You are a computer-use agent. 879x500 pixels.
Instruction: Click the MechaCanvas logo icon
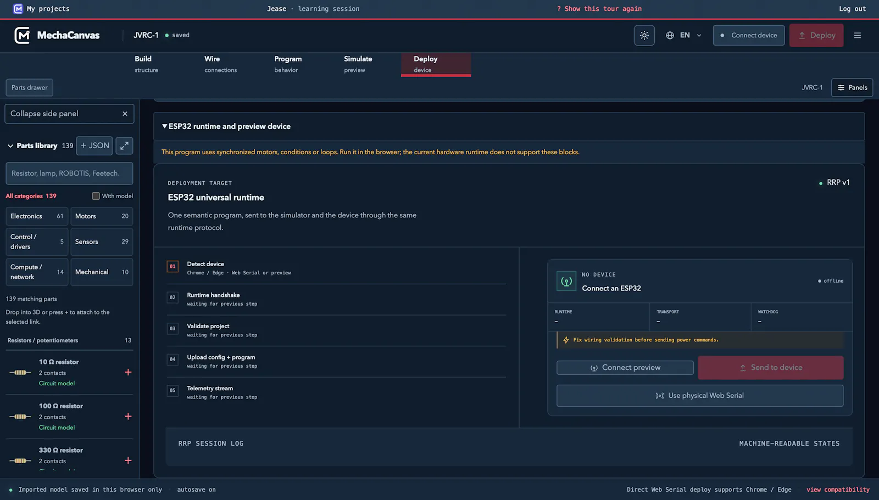coord(22,35)
